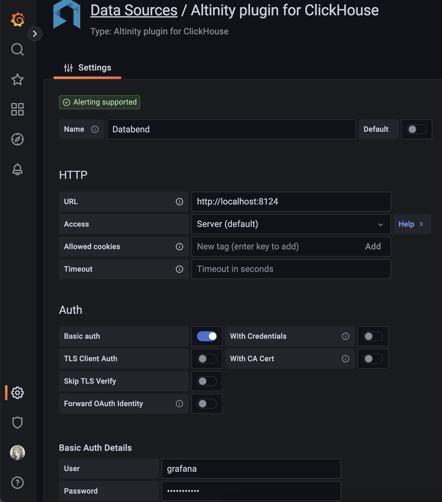Enable the Skip TLS Verify toggle

[207, 381]
